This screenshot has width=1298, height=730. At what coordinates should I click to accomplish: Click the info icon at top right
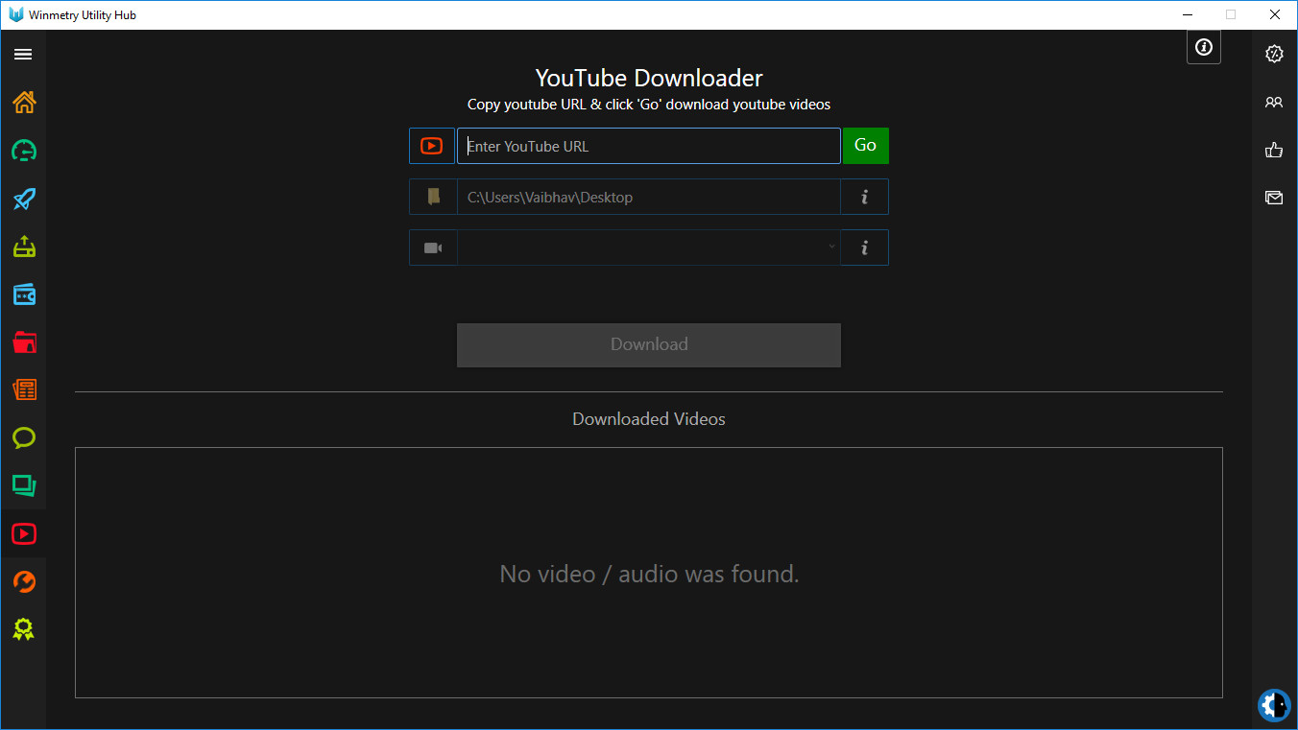(1204, 47)
